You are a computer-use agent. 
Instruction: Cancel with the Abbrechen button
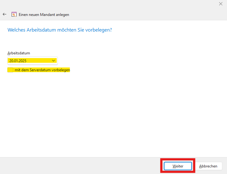point(208,166)
